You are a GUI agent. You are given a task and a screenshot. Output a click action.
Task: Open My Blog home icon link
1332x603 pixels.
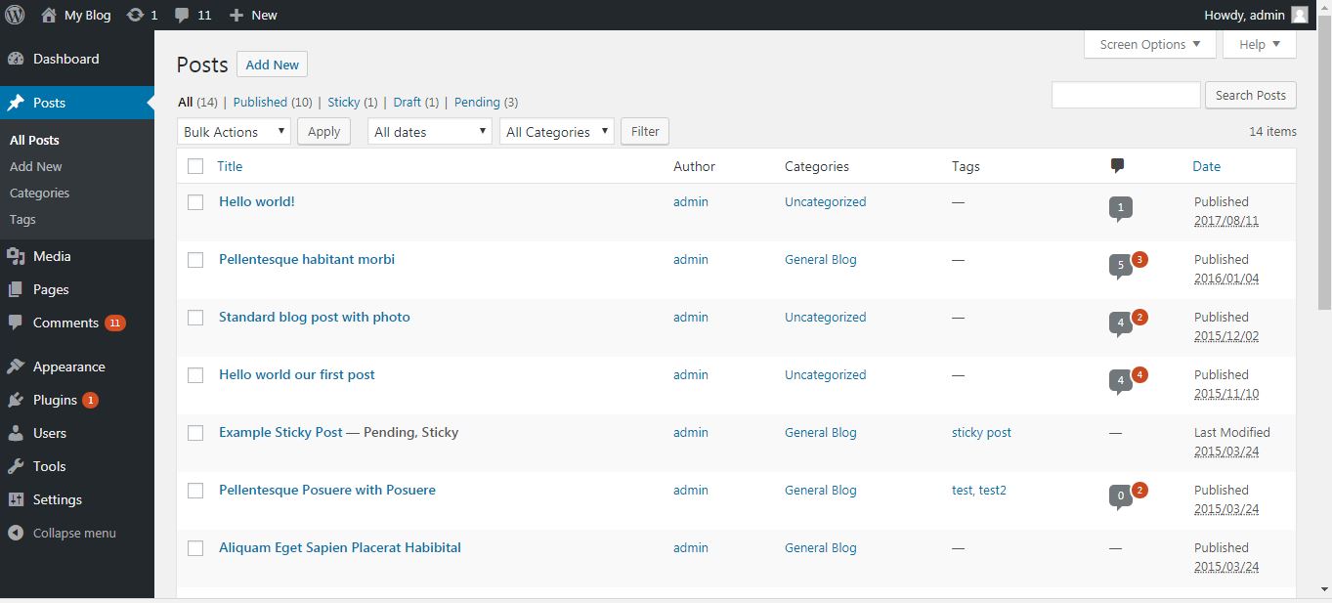49,15
